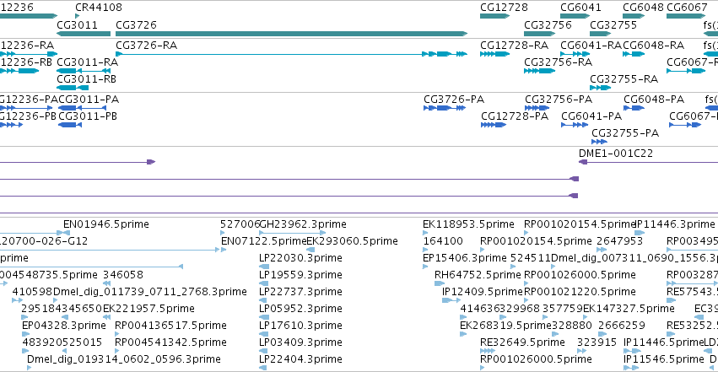
Task: Click EST LP22404.3prime
Action: (x=300, y=359)
